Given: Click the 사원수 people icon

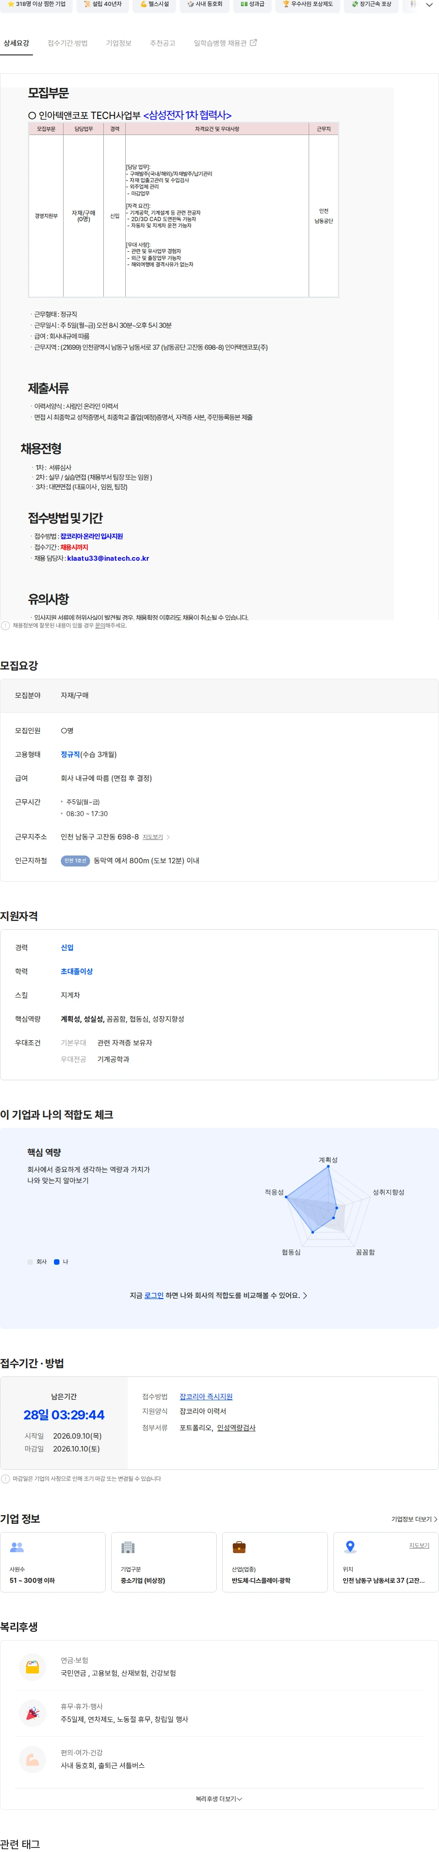Looking at the screenshot, I should tap(17, 1546).
